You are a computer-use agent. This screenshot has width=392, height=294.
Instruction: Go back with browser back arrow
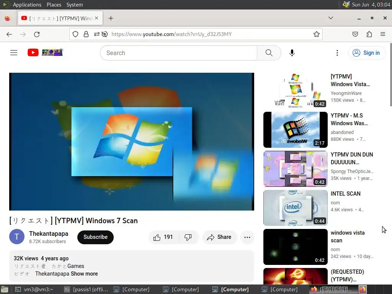[9, 34]
